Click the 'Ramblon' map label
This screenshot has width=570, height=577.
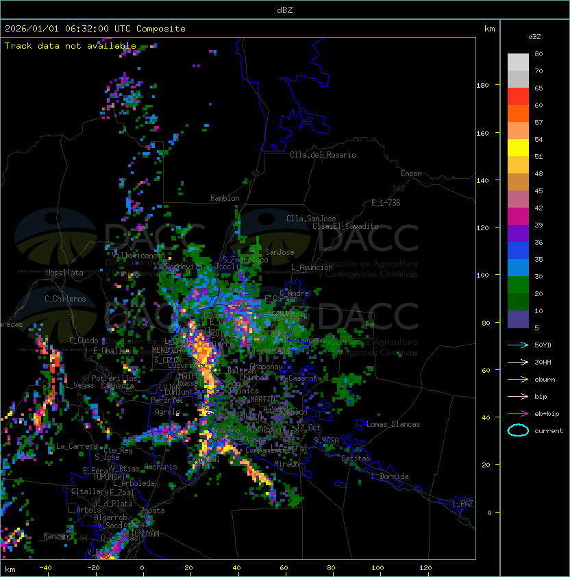coord(225,198)
